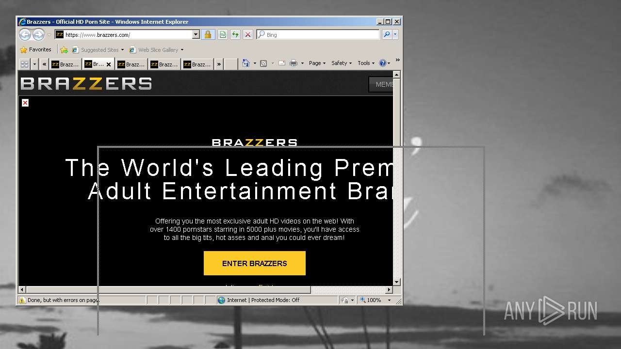Click the horizontal scrollbar left arrow
Viewport: 621px width, 349px height.
(x=22, y=290)
